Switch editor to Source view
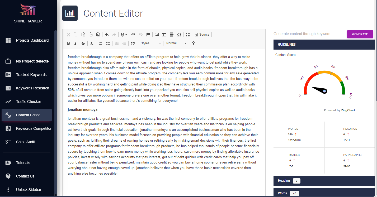The image size is (377, 197). click(x=202, y=35)
